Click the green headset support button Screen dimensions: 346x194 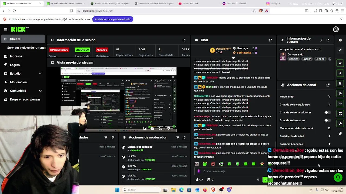tap(338, 177)
